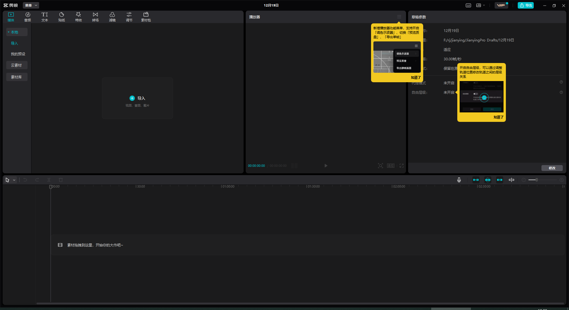Zoom in the timeline
This screenshot has width=569, height=310.
562,180
